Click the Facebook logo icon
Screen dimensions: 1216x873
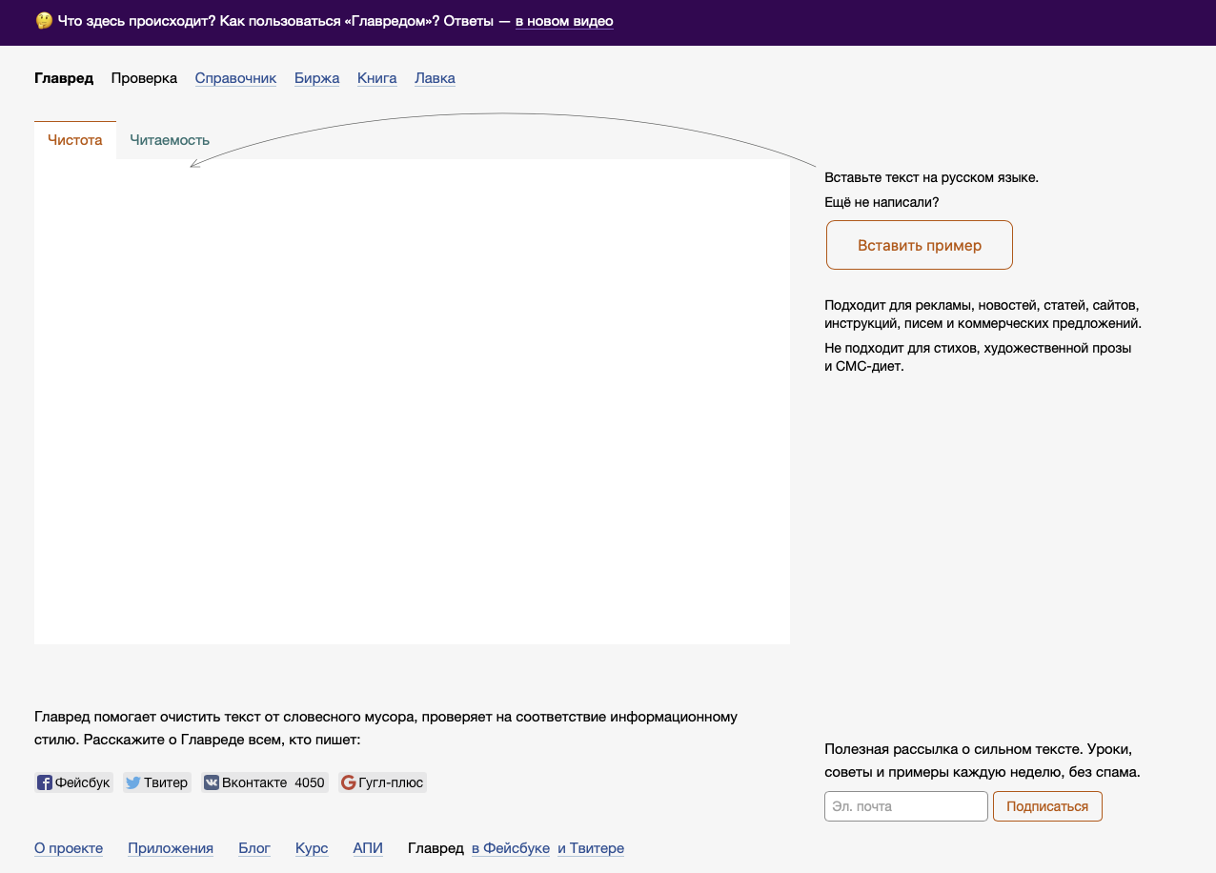pyautogui.click(x=45, y=782)
